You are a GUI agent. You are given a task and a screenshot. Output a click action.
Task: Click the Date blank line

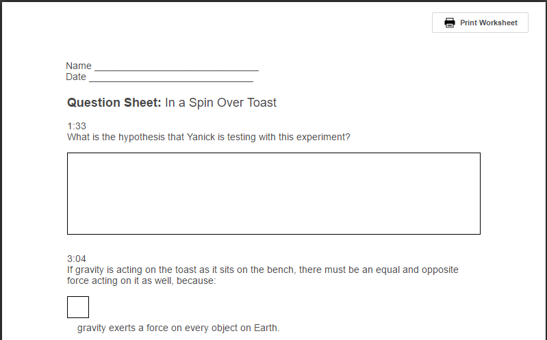(170, 77)
